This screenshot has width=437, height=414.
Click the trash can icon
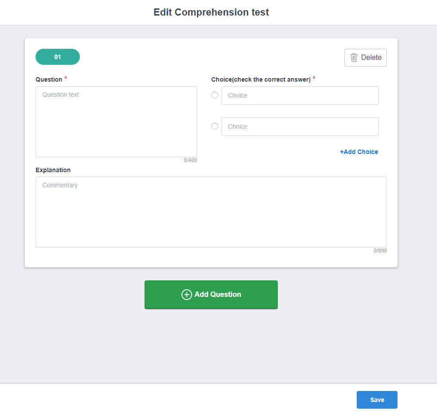354,58
